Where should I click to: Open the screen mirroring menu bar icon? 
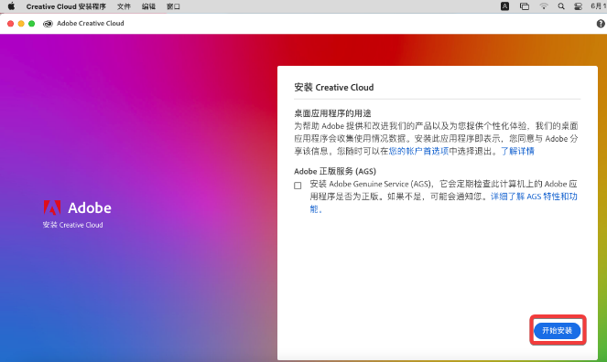(525, 6)
